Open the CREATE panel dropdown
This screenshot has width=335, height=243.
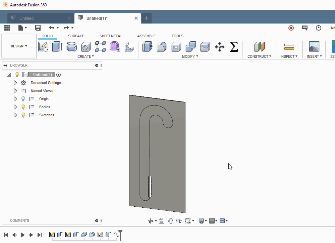[x=86, y=56]
